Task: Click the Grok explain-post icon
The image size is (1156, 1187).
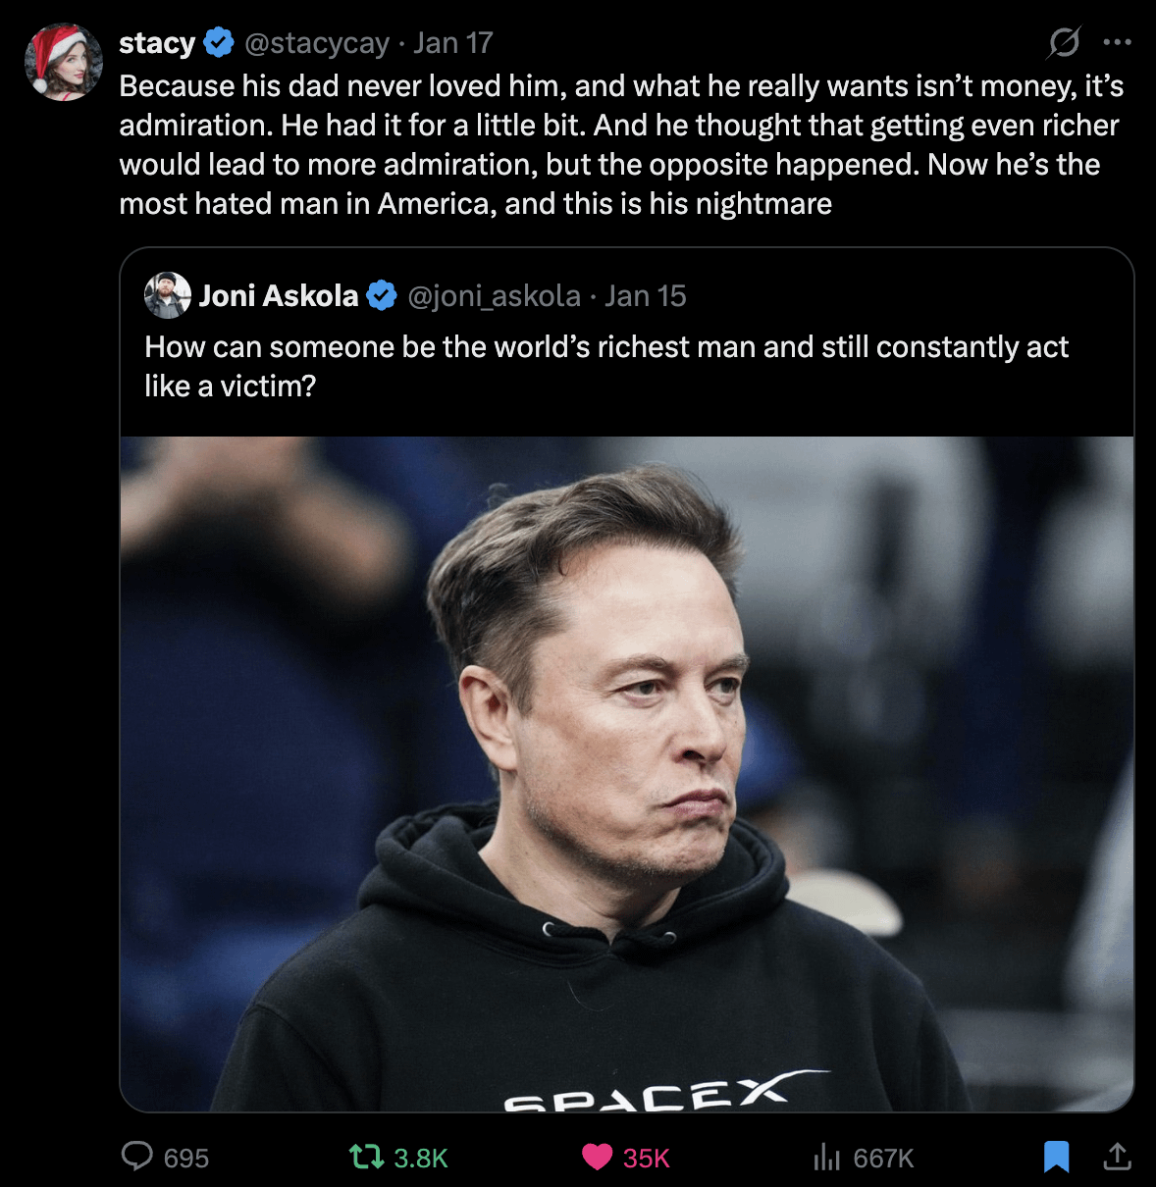Action: (x=1064, y=42)
